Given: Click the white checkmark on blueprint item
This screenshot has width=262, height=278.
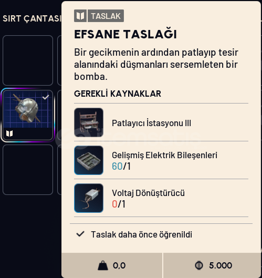Looking at the screenshot, I should click(x=46, y=97).
